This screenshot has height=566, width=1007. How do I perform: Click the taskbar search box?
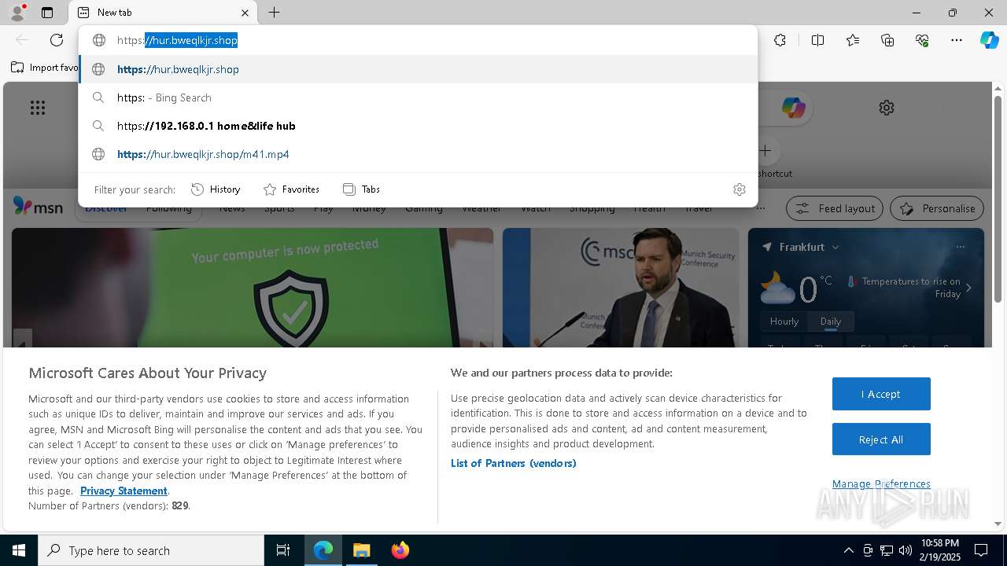pos(151,550)
